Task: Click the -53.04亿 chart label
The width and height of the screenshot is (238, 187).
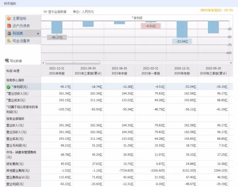Action: pyautogui.click(x=182, y=41)
